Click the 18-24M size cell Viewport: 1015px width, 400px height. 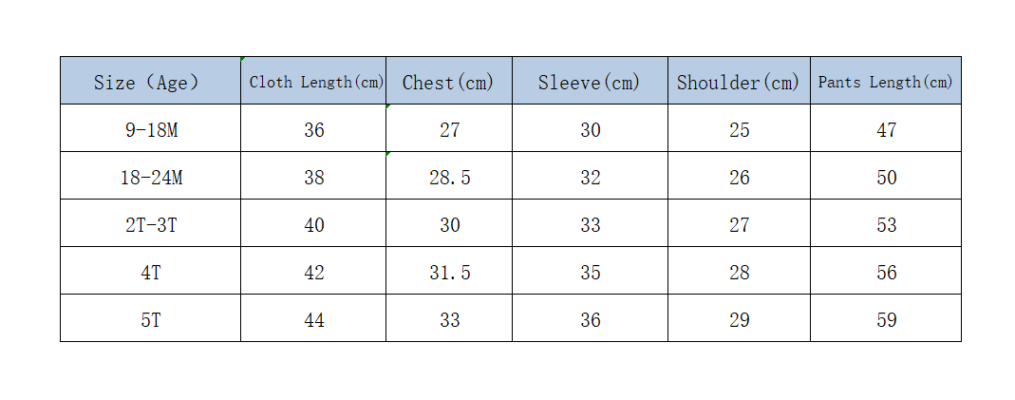150,176
